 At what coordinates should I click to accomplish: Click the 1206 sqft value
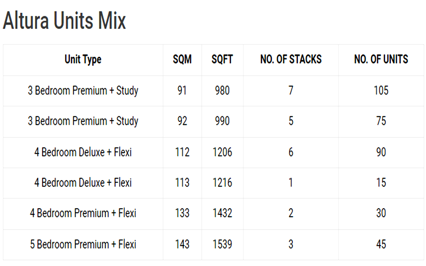[222, 152]
